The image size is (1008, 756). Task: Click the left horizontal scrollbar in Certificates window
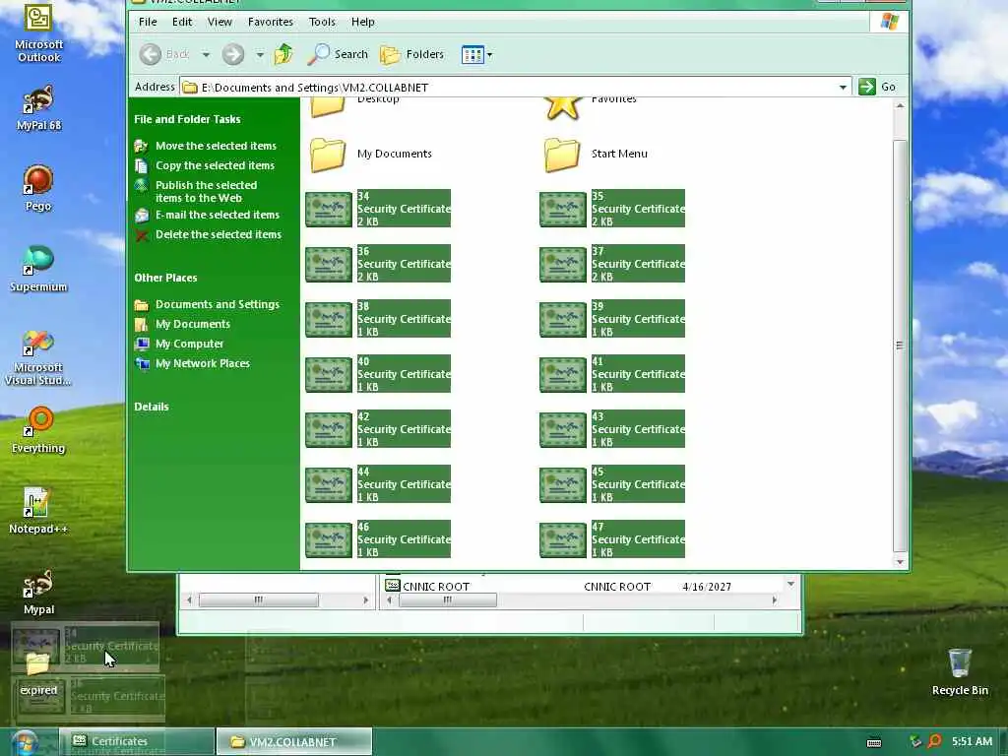point(277,599)
